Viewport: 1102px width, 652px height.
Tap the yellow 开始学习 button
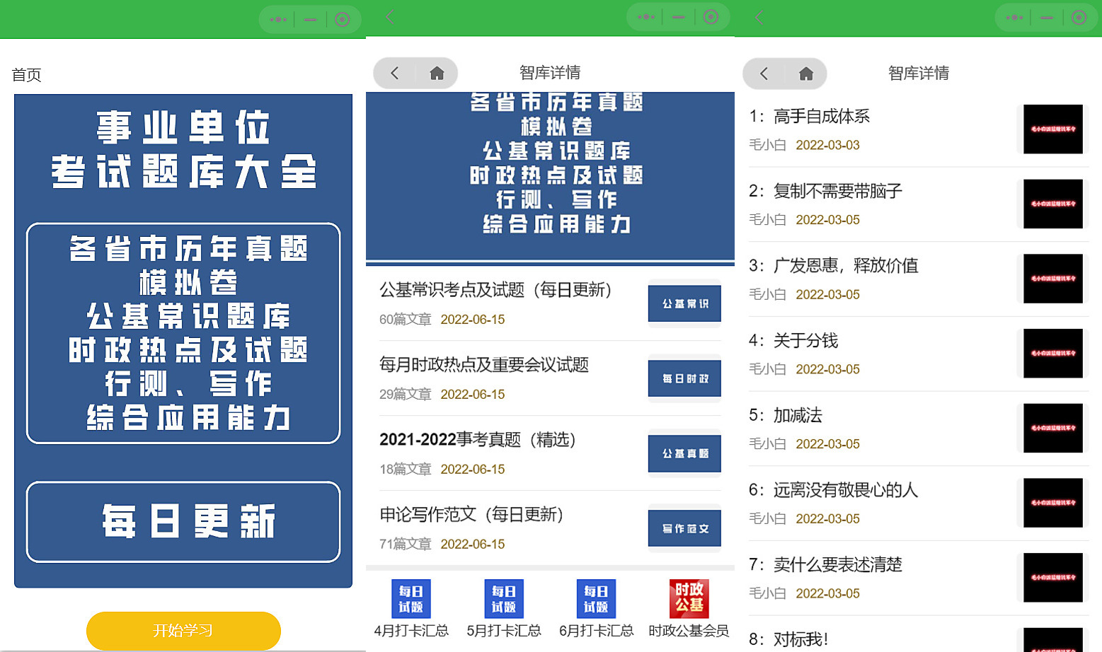click(x=183, y=631)
